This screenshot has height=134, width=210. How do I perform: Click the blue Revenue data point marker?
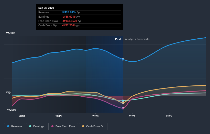click(x=123, y=59)
